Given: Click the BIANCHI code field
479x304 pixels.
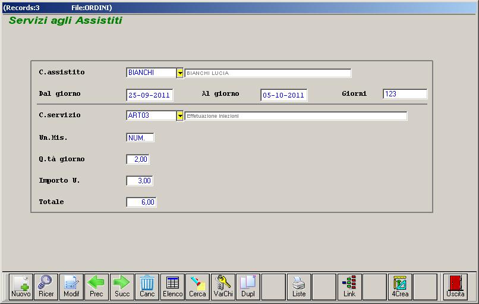Looking at the screenshot, I should 151,73.
